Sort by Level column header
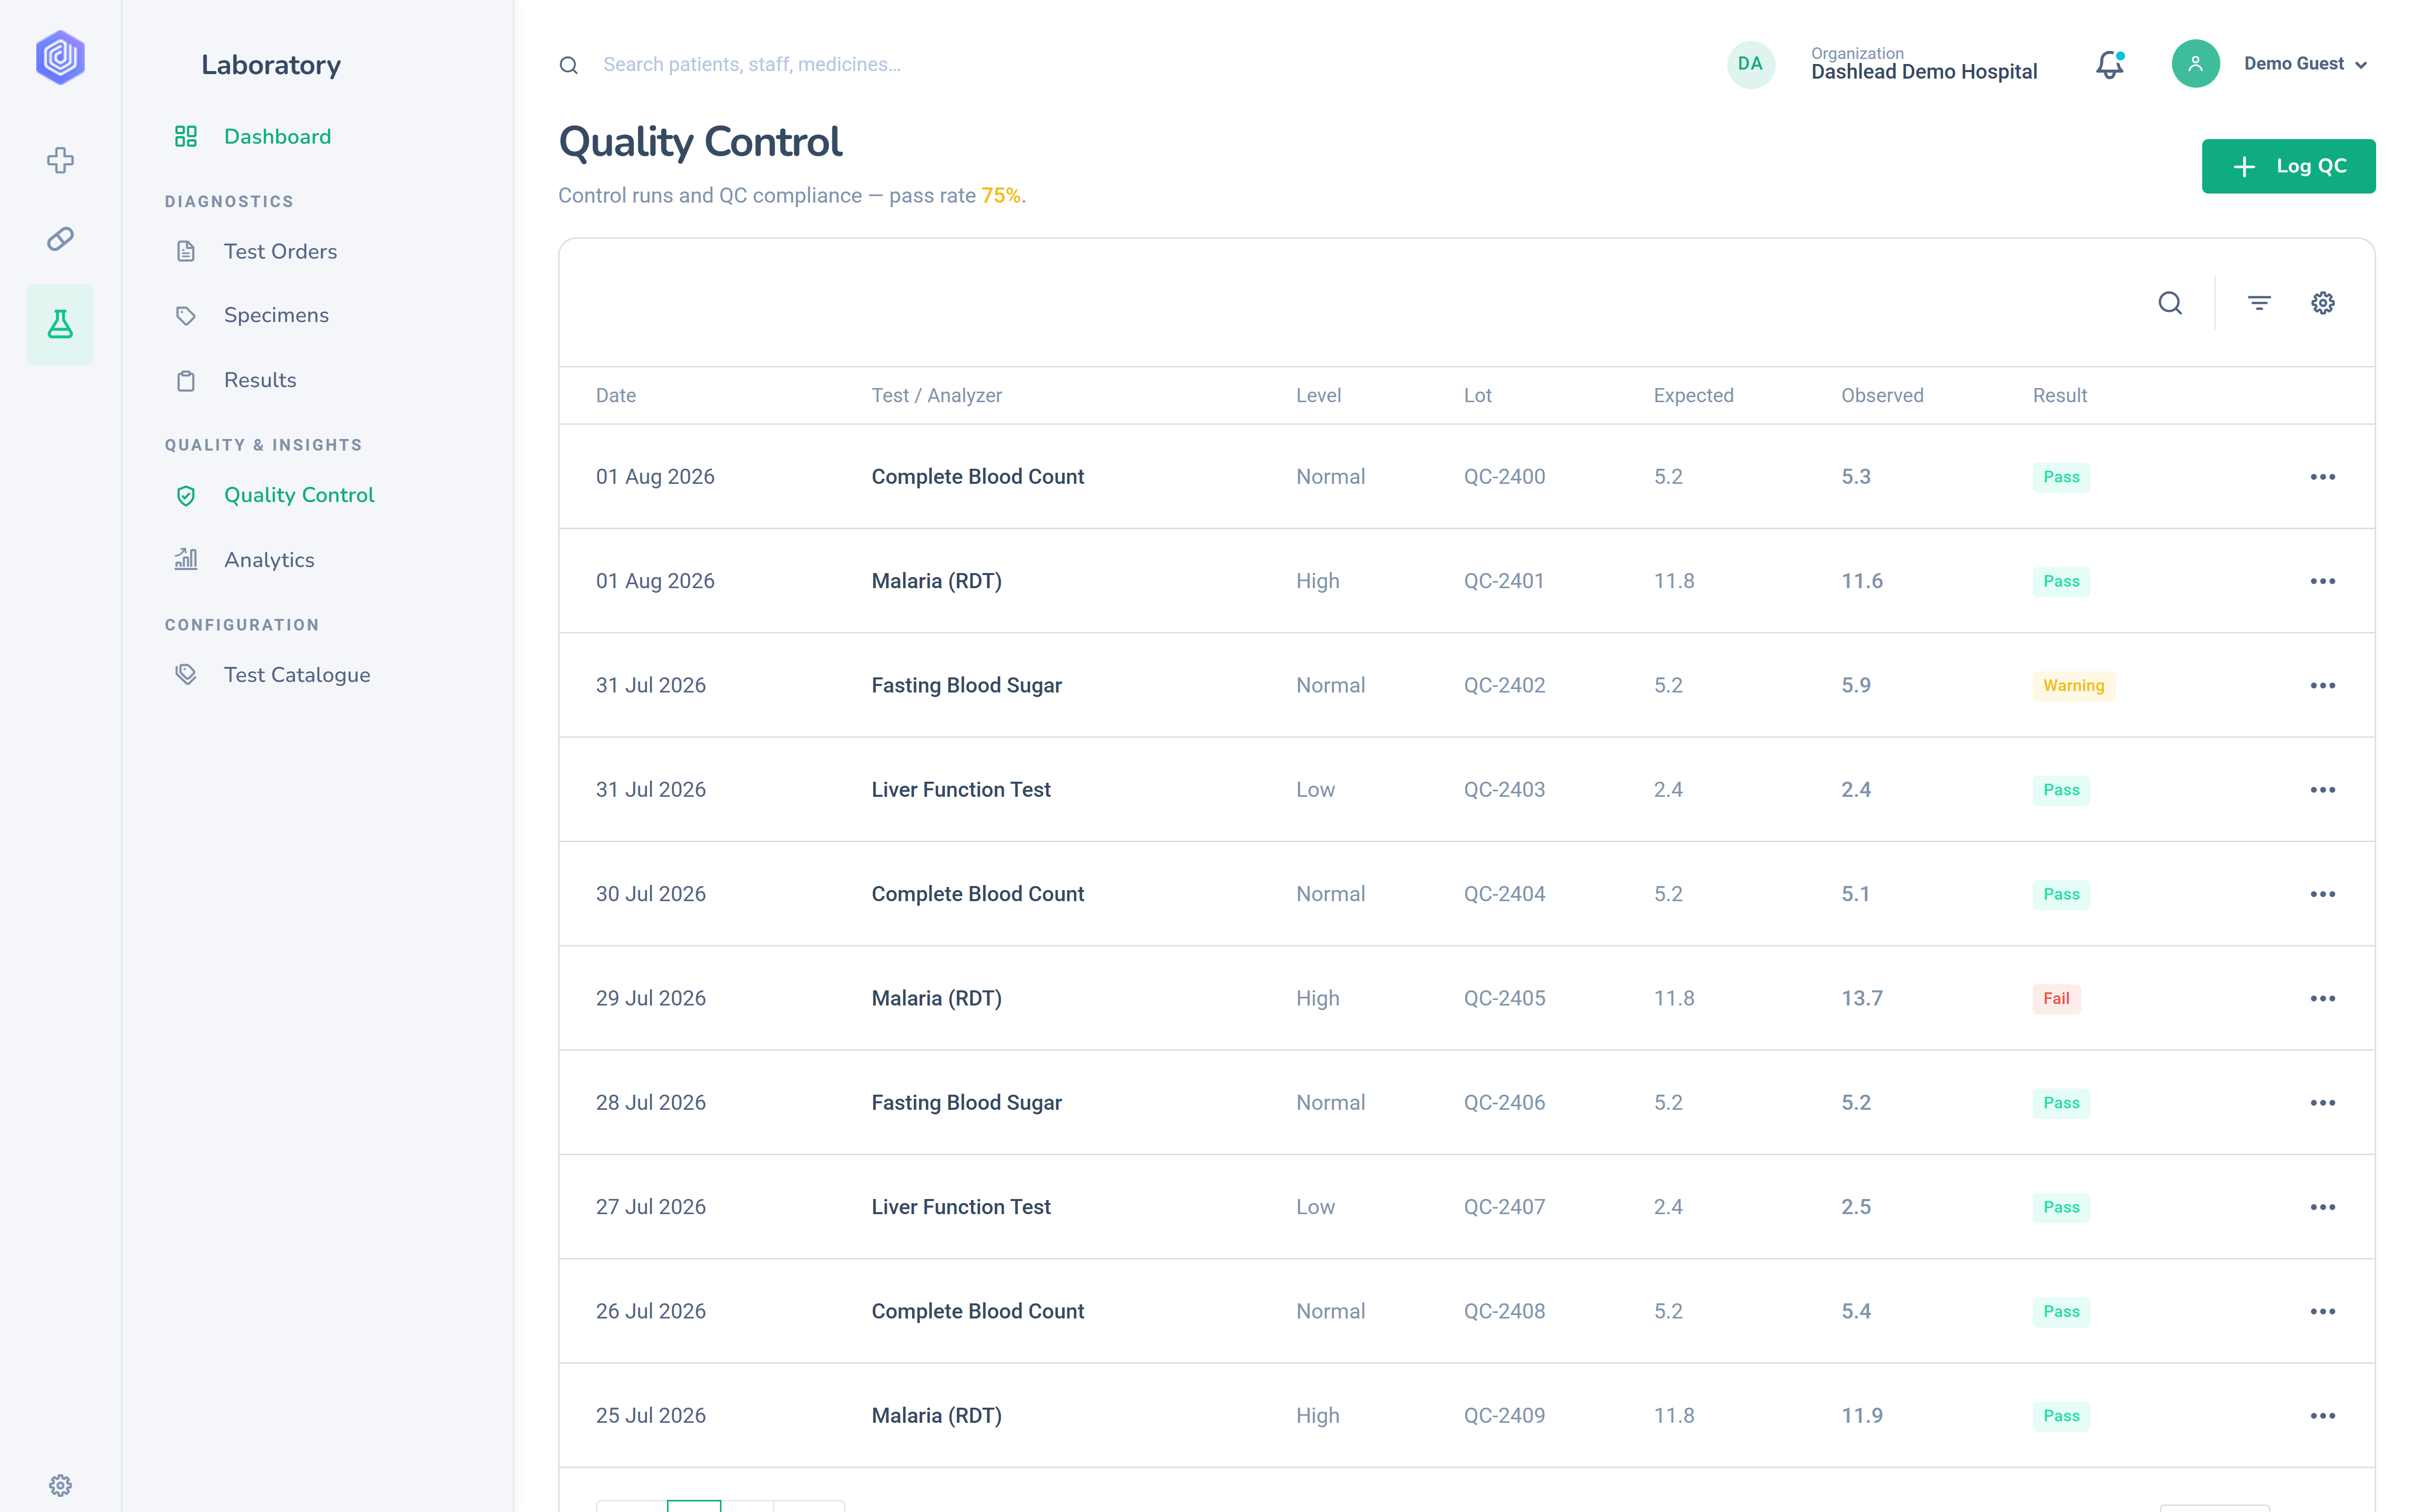 pos(1318,395)
